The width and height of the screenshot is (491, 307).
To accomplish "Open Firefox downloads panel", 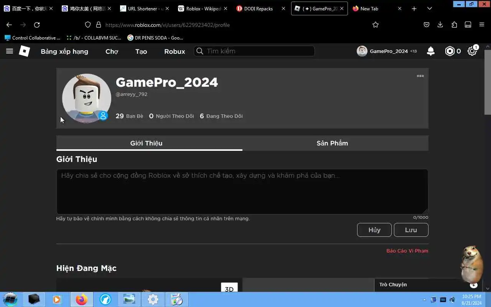I will 440,25.
